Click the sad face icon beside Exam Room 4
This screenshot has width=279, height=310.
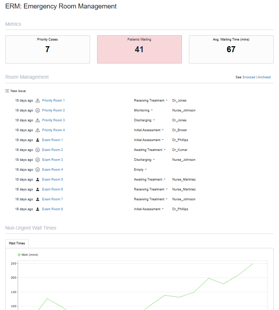[37, 170]
